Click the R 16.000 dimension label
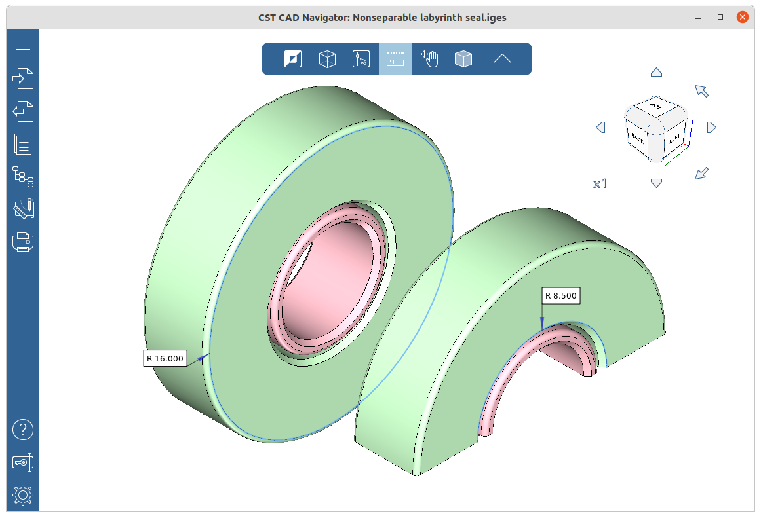The height and width of the screenshot is (518, 761). 165,358
